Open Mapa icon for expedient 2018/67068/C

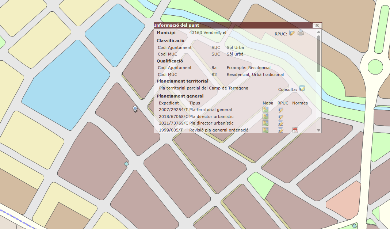coord(265,117)
